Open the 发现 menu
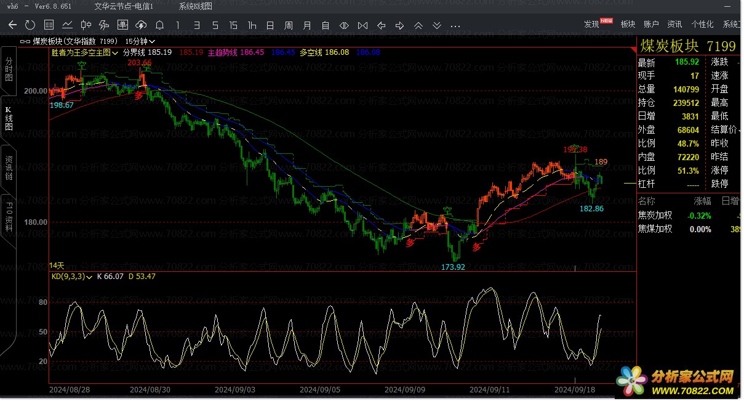 [591, 25]
